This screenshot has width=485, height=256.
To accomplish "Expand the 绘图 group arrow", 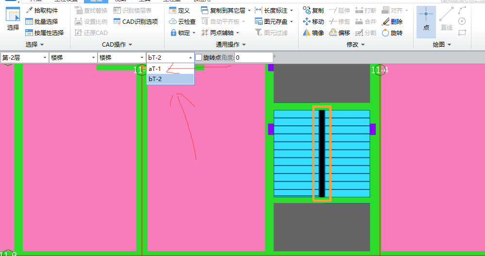I will [449, 45].
